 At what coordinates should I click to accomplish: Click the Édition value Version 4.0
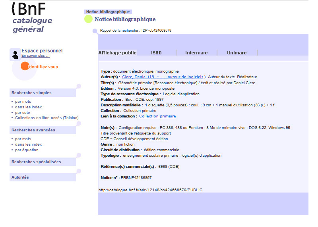tap(146, 88)
